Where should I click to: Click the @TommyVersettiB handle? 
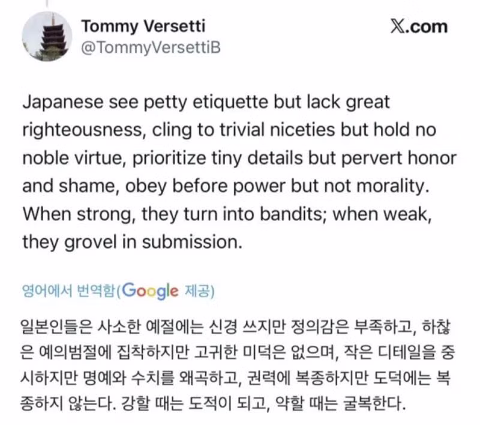[150, 47]
